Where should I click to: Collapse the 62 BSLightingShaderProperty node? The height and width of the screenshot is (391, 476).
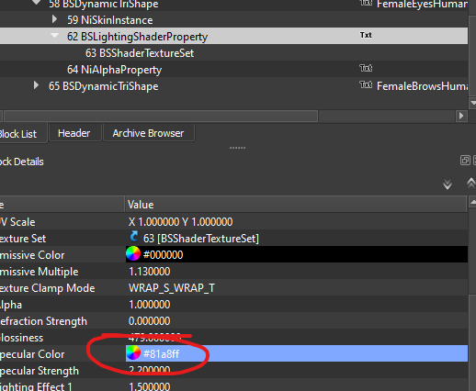click(x=54, y=36)
